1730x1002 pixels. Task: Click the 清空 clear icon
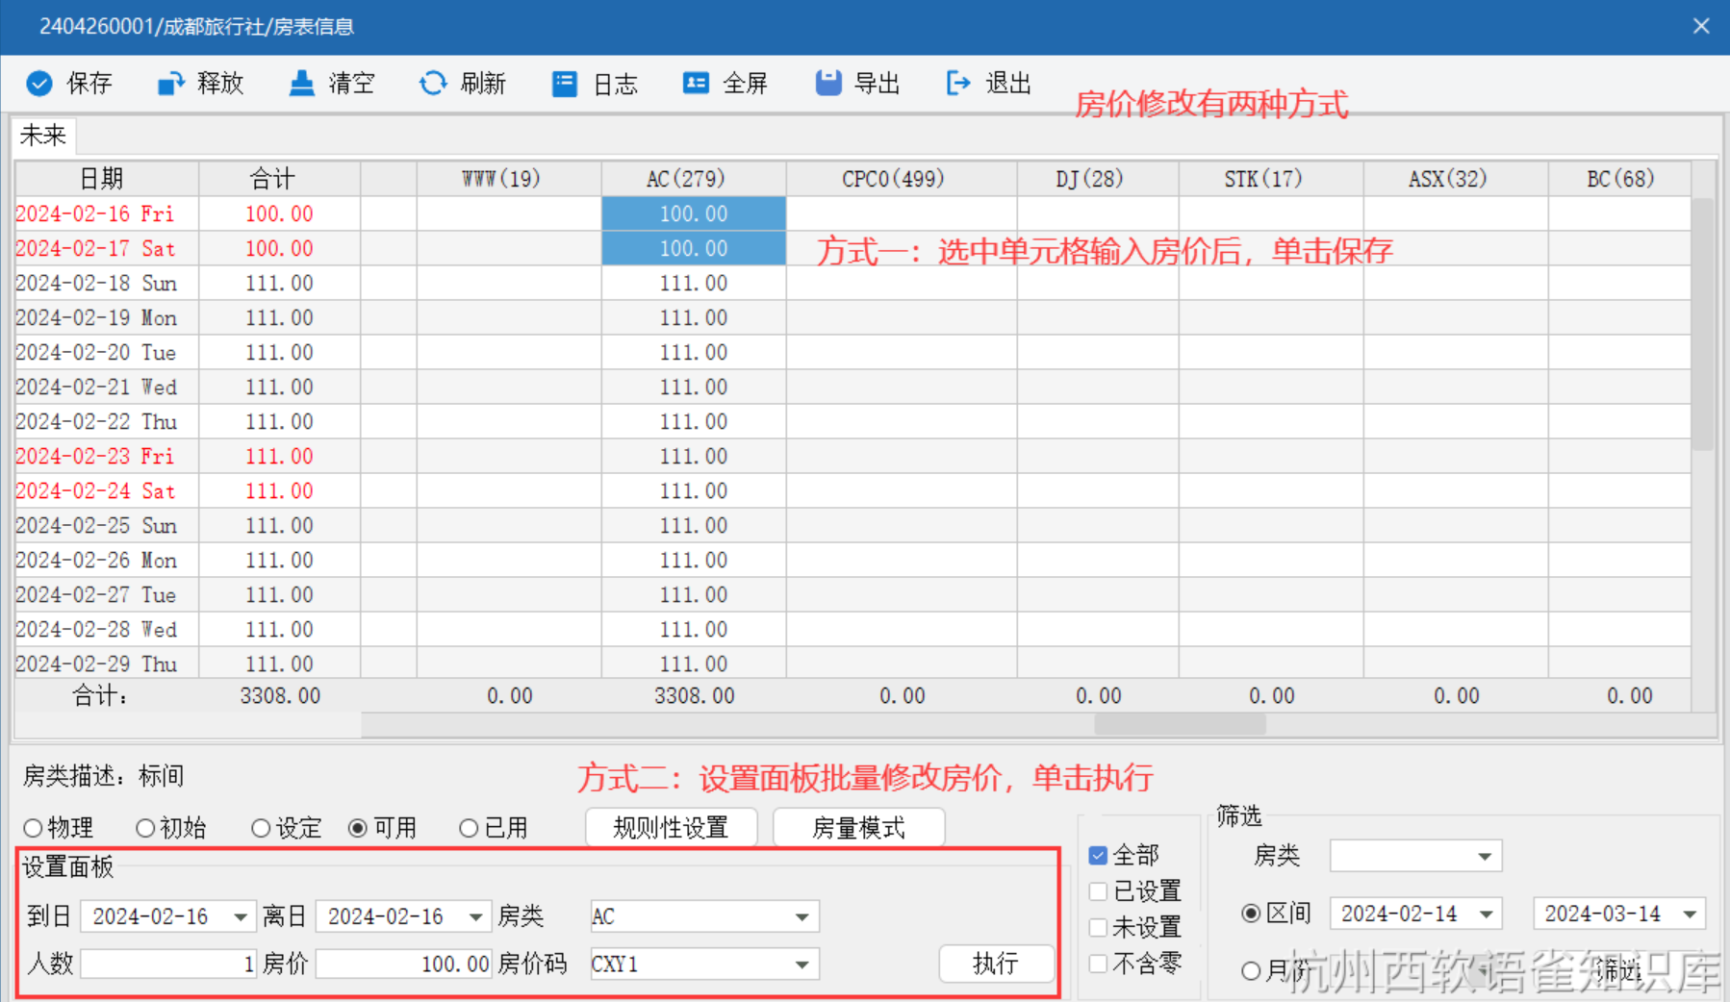click(x=302, y=84)
